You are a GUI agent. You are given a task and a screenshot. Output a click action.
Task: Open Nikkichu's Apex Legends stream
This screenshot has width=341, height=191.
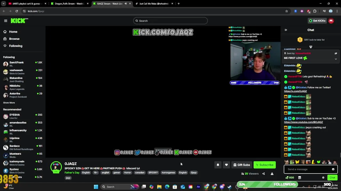tap(23, 87)
